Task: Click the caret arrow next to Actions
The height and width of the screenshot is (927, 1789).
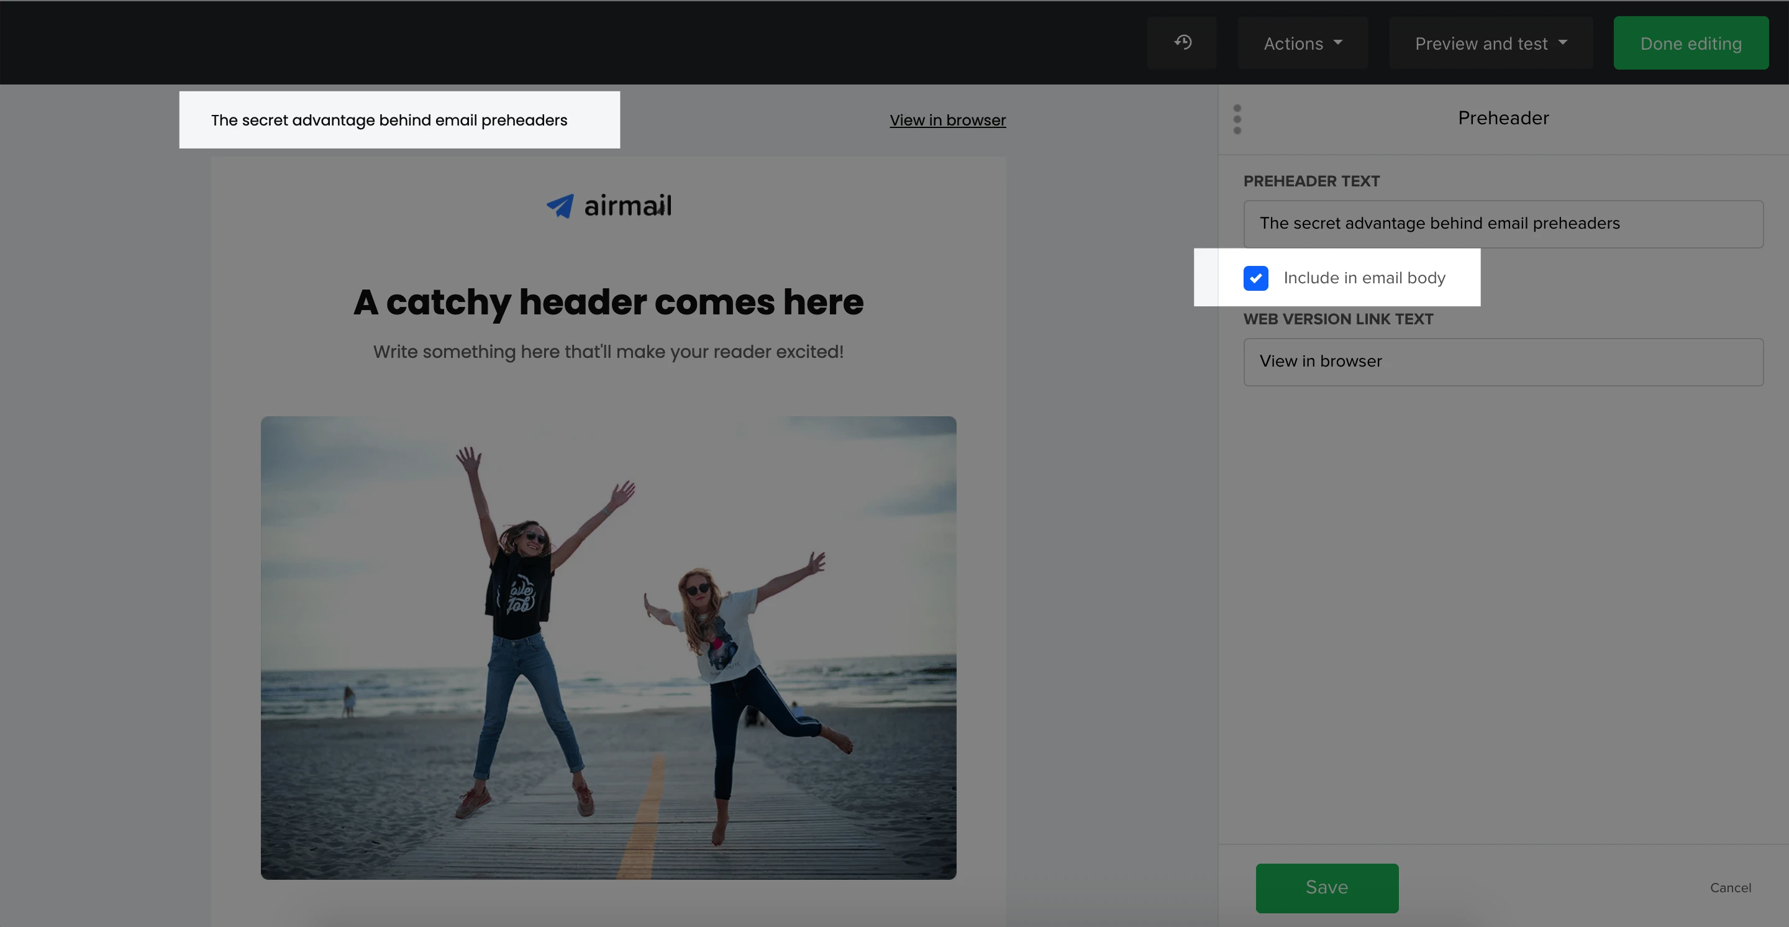Action: tap(1338, 42)
